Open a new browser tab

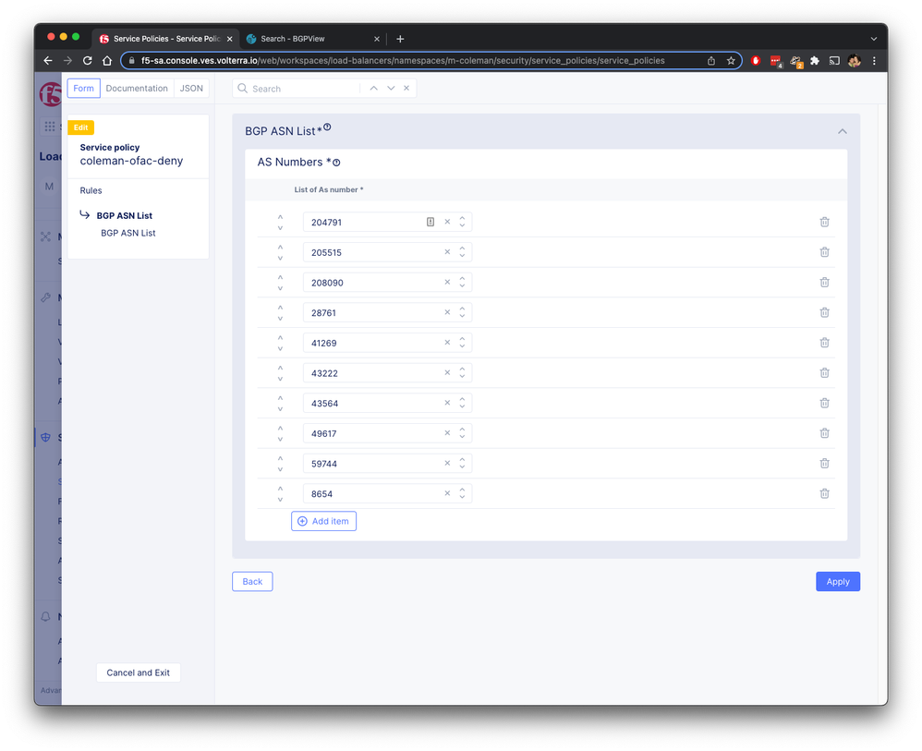pyautogui.click(x=400, y=39)
